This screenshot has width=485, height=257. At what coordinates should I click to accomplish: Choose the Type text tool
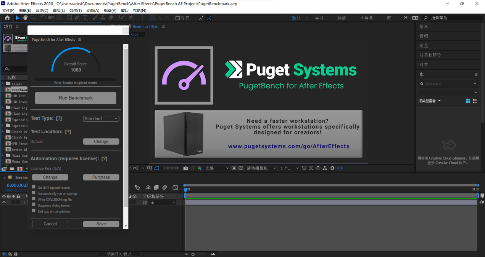click(x=85, y=18)
